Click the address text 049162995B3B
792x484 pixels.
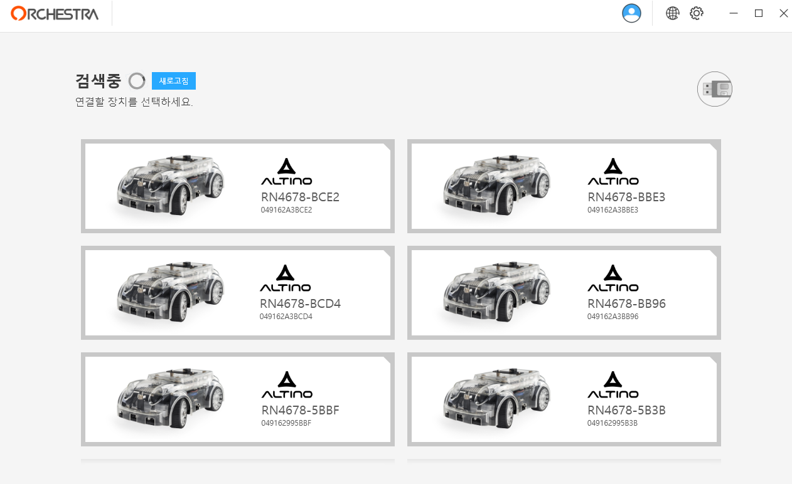coord(613,423)
